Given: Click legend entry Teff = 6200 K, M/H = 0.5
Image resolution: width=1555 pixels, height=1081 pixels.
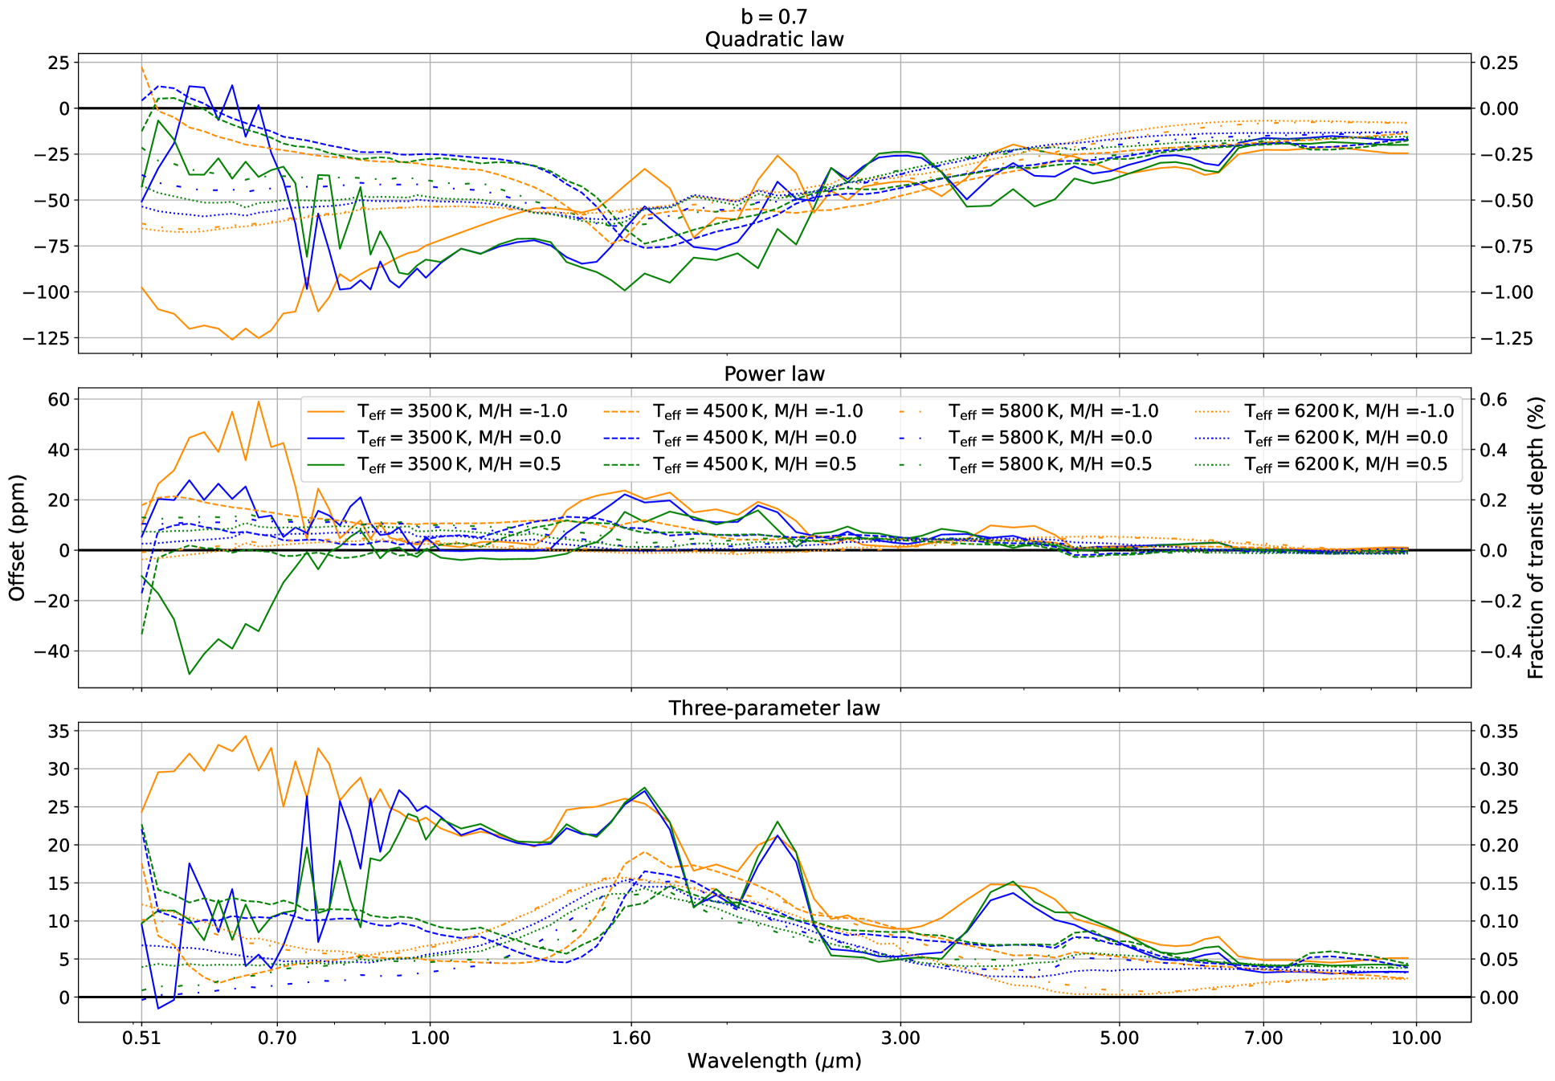Looking at the screenshot, I should [x=1345, y=464].
